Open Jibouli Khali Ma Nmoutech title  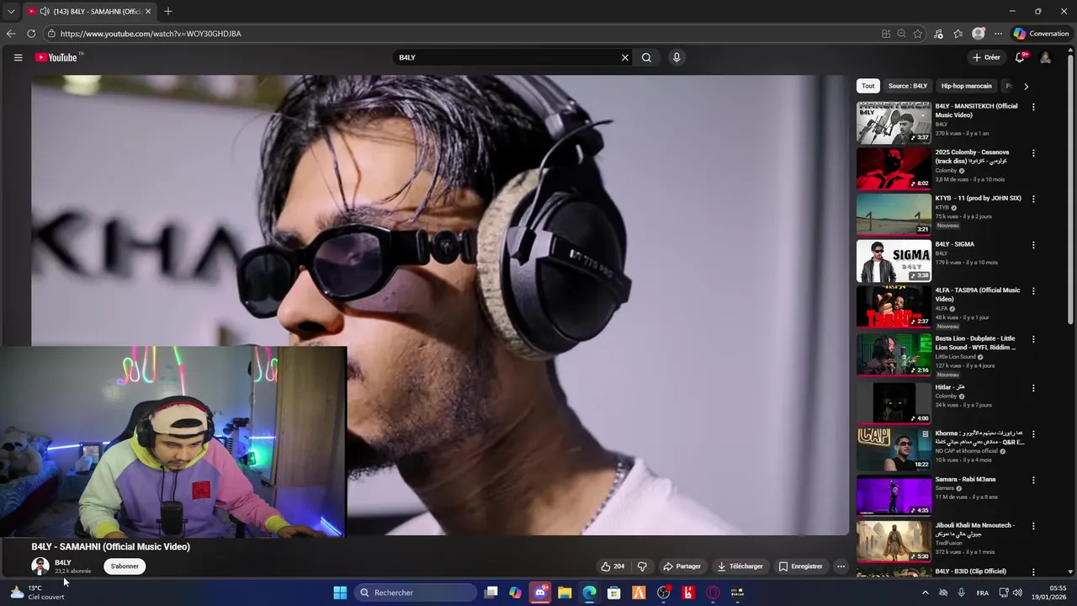976,529
